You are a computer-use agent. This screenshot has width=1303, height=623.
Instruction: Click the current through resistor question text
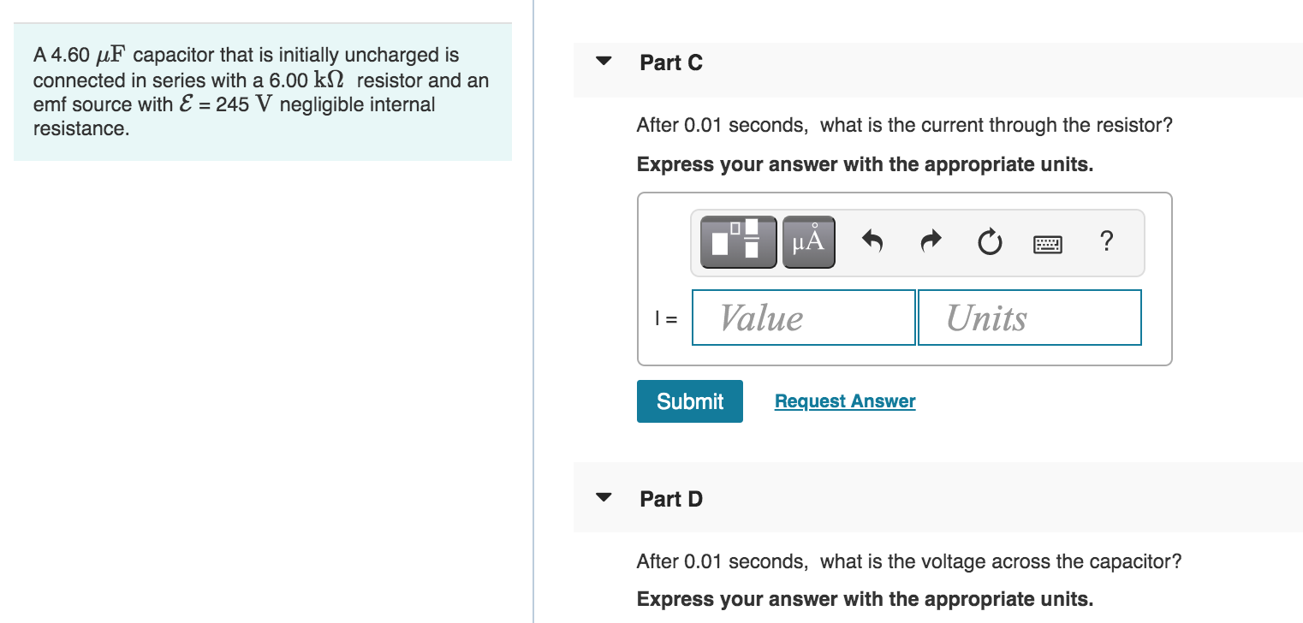(904, 126)
